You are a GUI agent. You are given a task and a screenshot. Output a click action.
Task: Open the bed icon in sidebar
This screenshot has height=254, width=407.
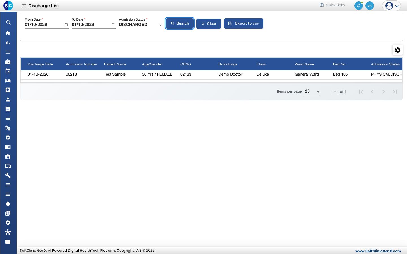coord(8,80)
